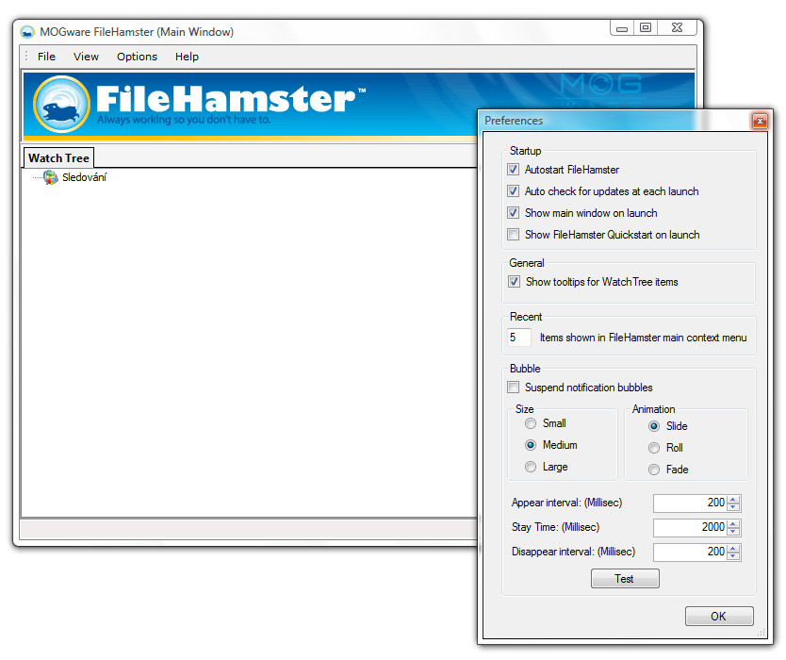786x660 pixels.
Task: Minimize the FileHamster main window
Action: pyautogui.click(x=622, y=28)
